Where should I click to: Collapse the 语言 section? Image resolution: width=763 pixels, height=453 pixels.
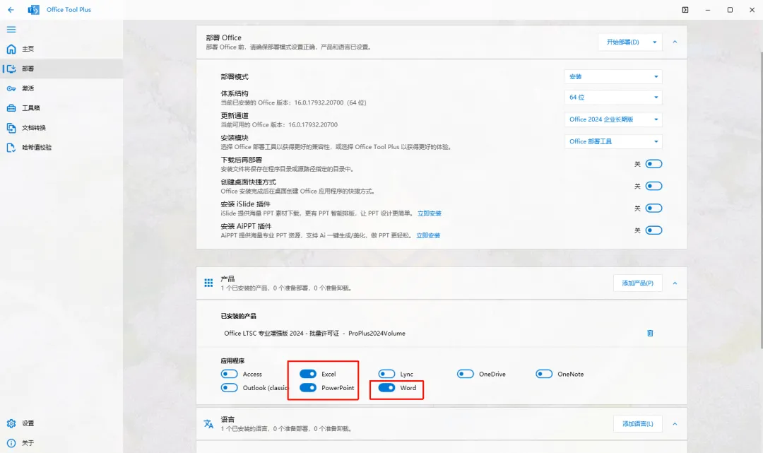675,424
